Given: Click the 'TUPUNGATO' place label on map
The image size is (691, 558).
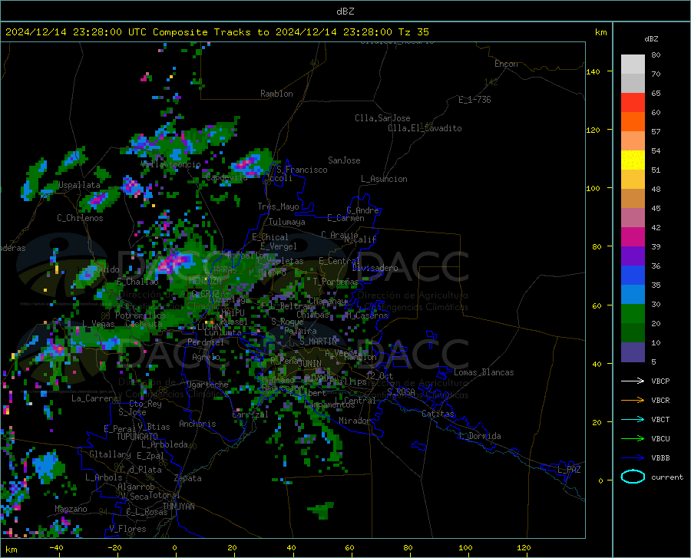Looking at the screenshot, I should (137, 437).
